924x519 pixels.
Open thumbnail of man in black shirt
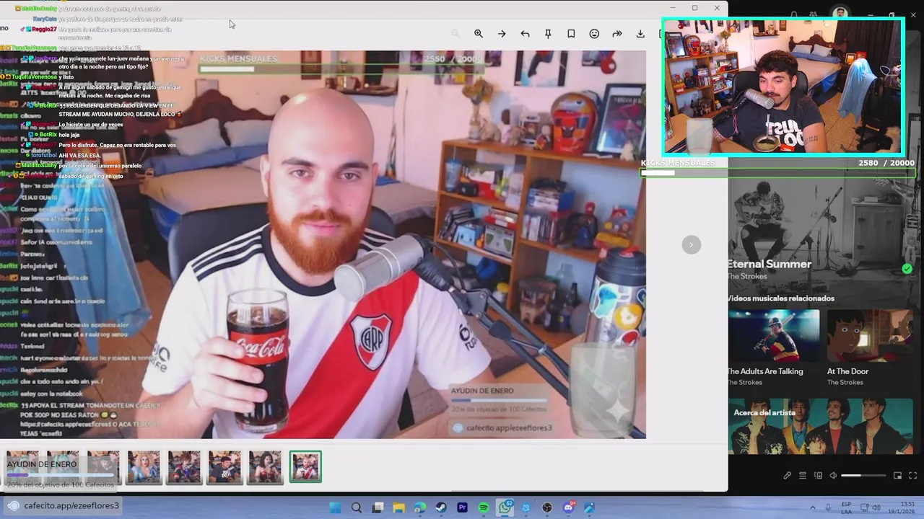point(225,467)
